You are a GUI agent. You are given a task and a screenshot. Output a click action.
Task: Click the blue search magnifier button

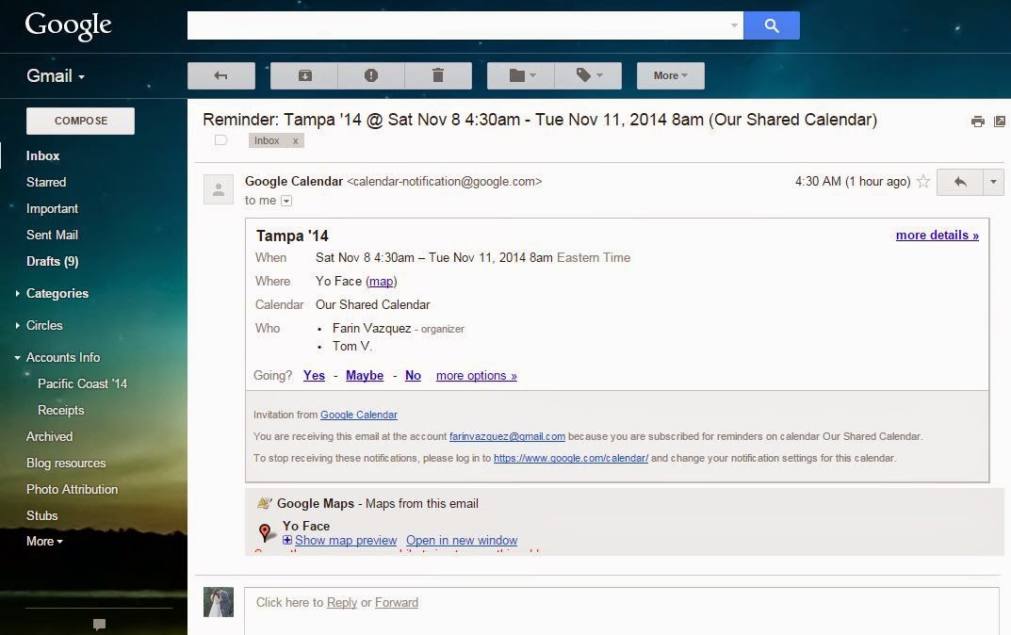click(x=771, y=25)
